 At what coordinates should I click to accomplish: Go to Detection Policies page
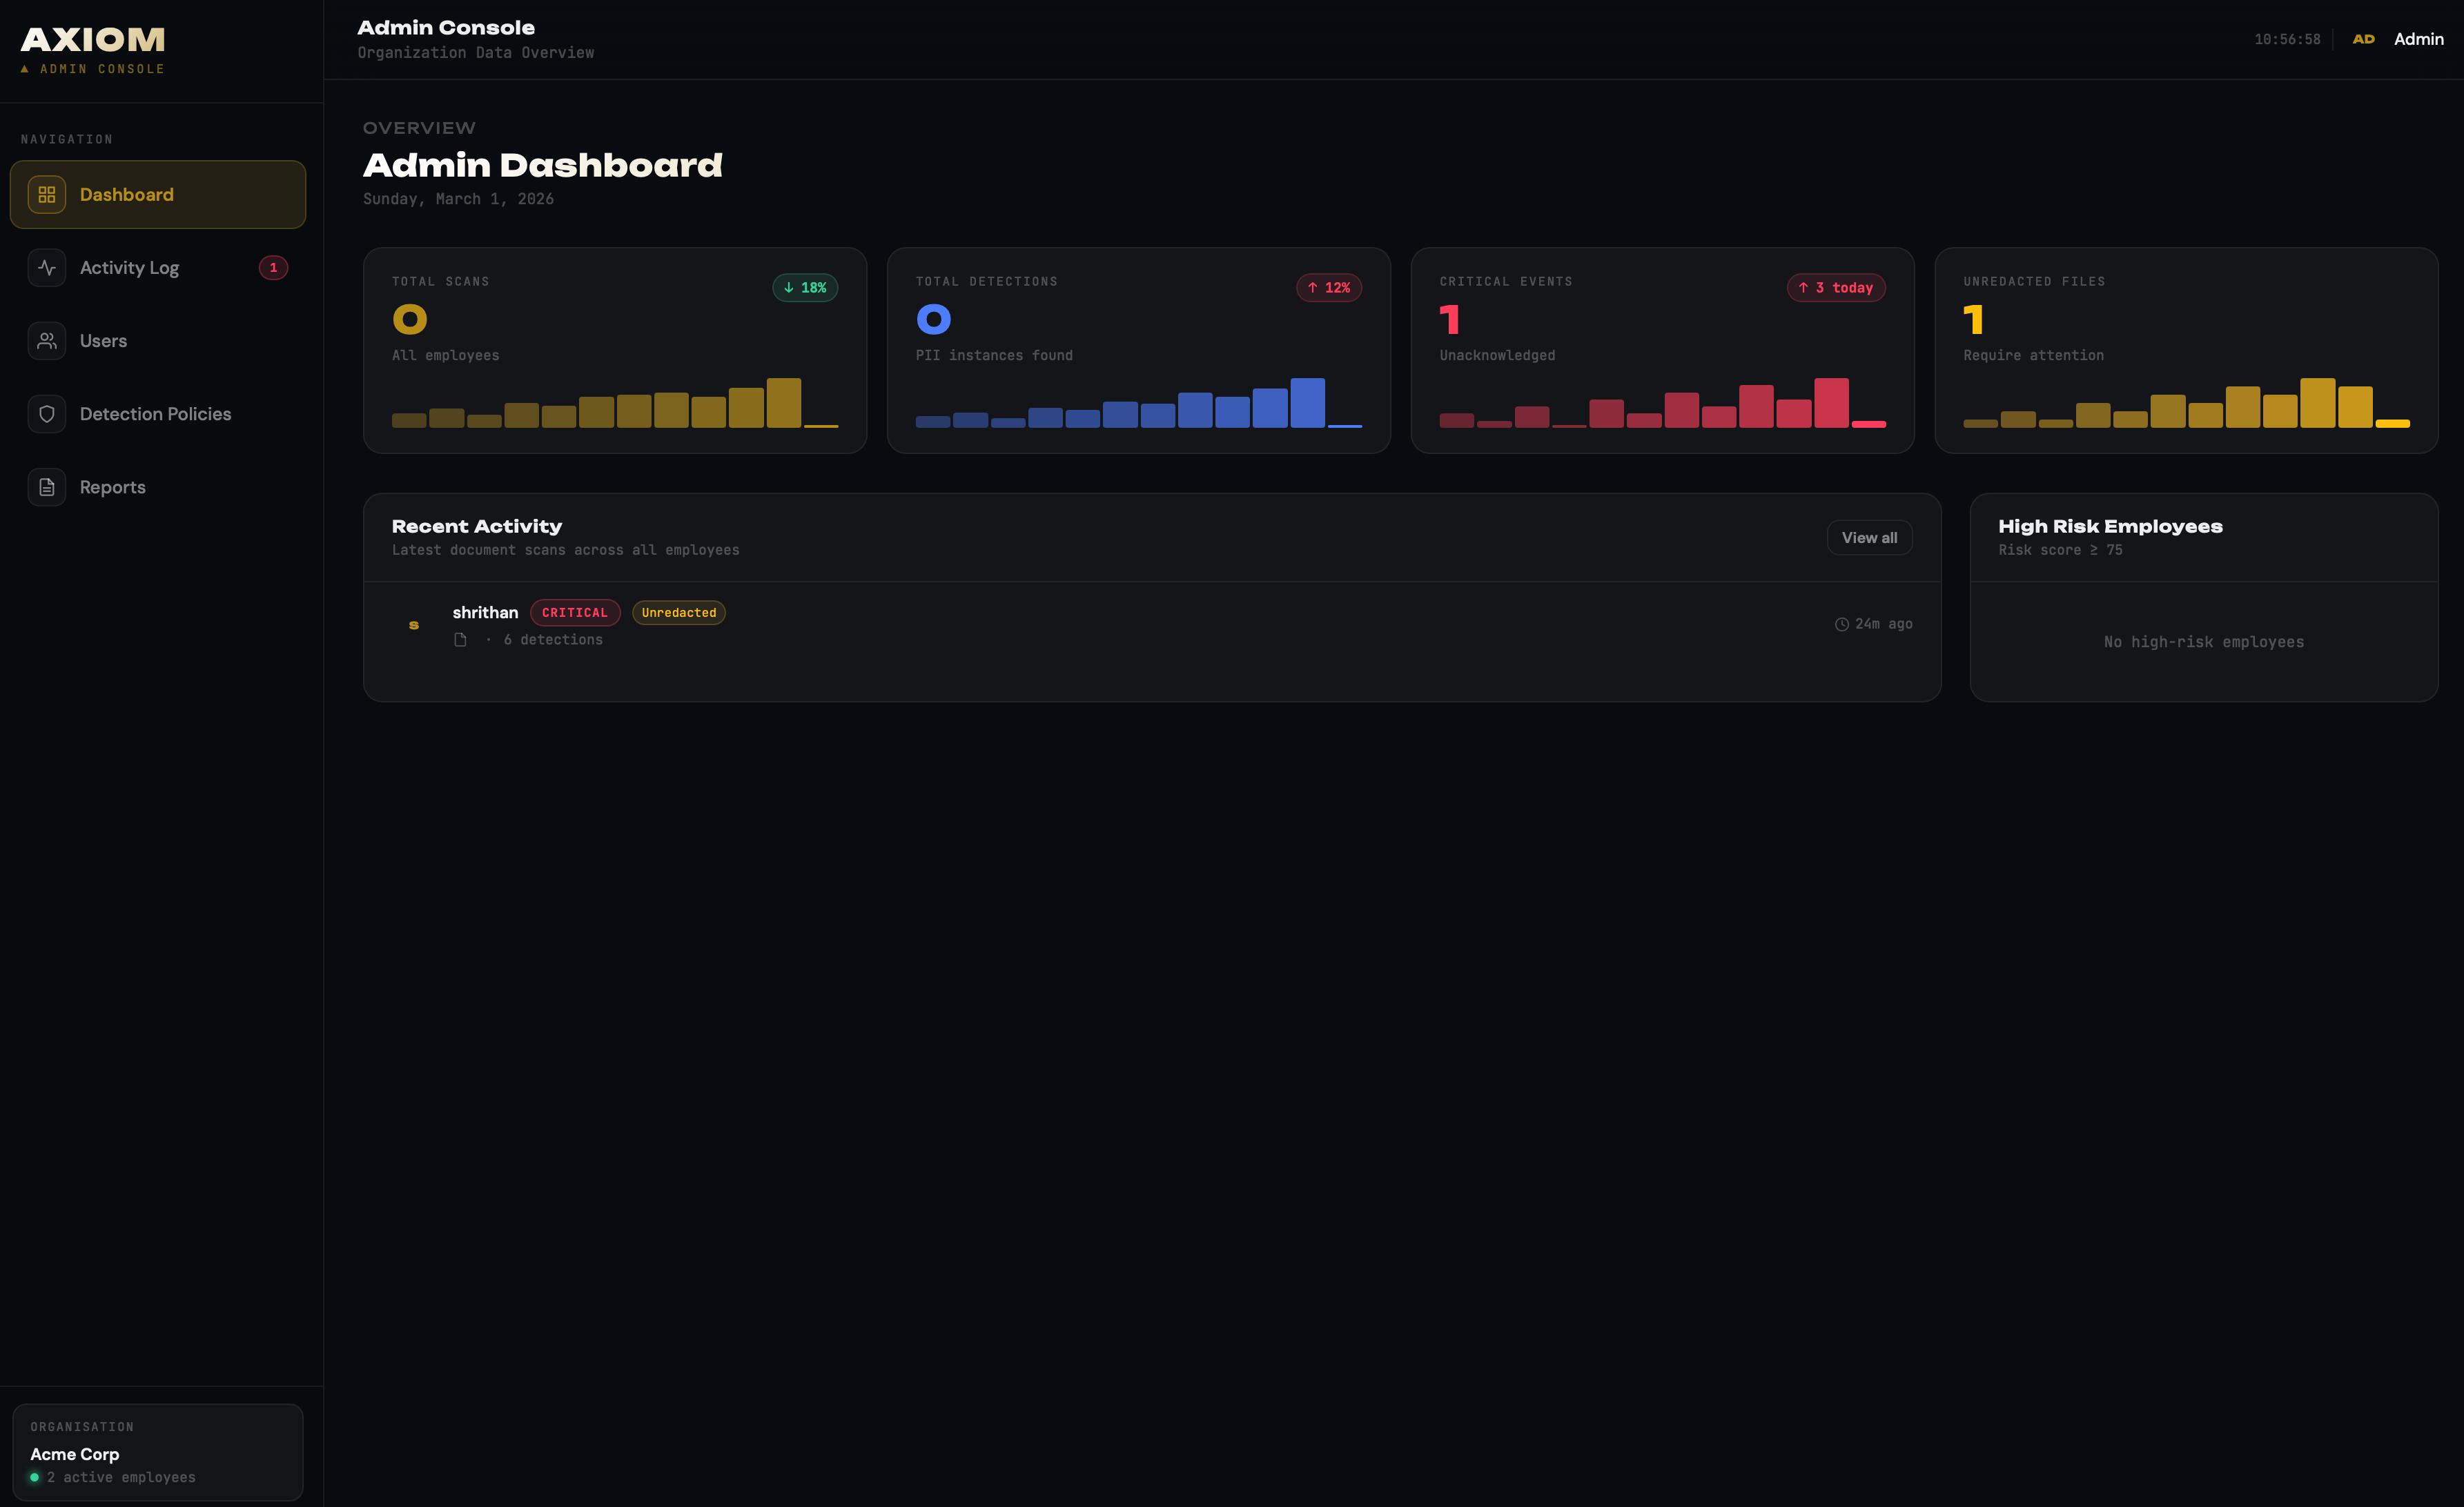(x=155, y=414)
